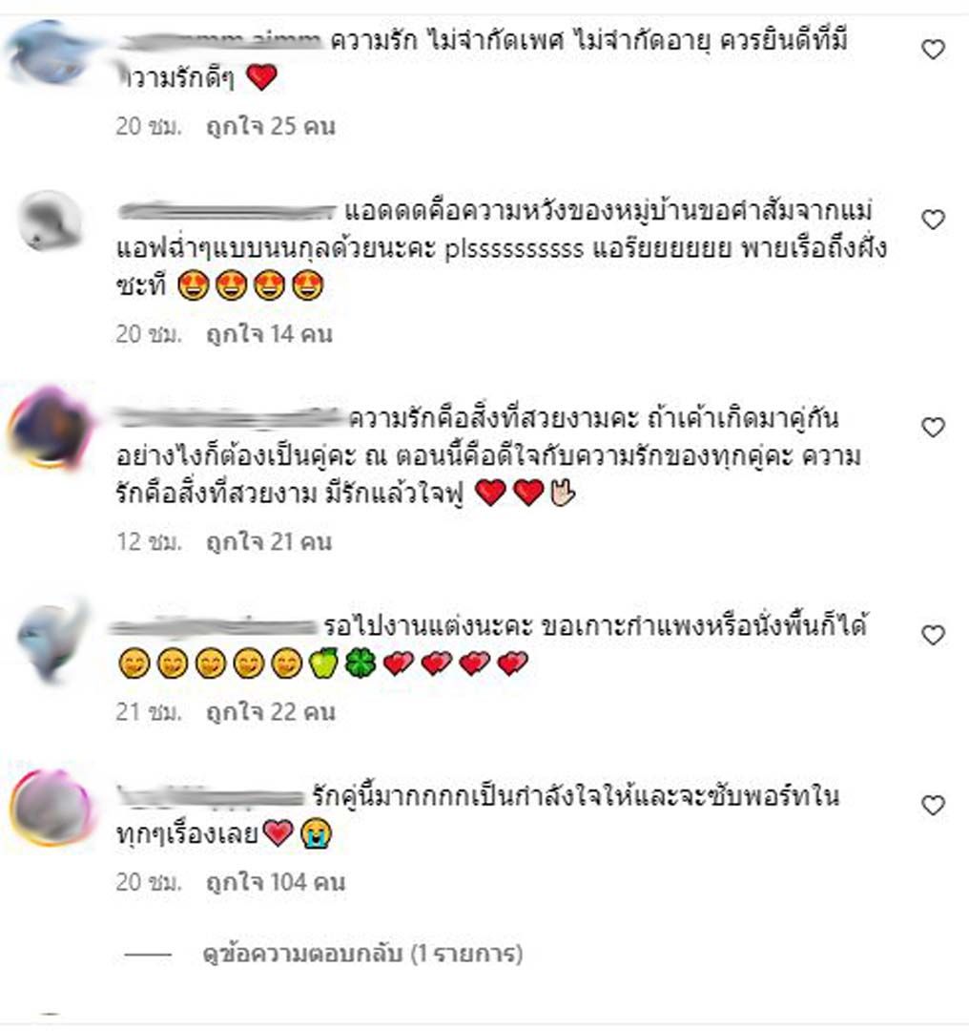View likes list 'ถูกใจ 104 คน'
This screenshot has height=1031, width=969.
click(276, 882)
